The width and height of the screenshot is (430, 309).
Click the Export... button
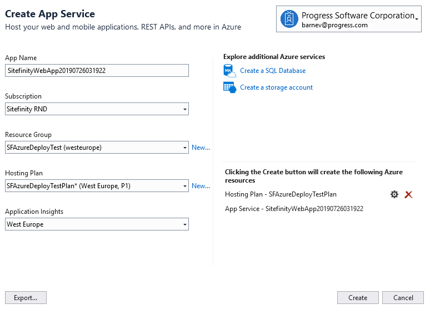pyautogui.click(x=26, y=298)
